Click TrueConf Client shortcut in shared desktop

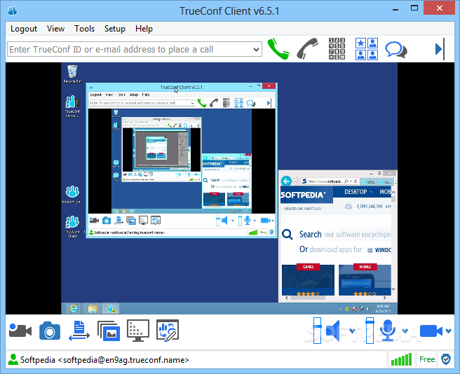(x=72, y=226)
